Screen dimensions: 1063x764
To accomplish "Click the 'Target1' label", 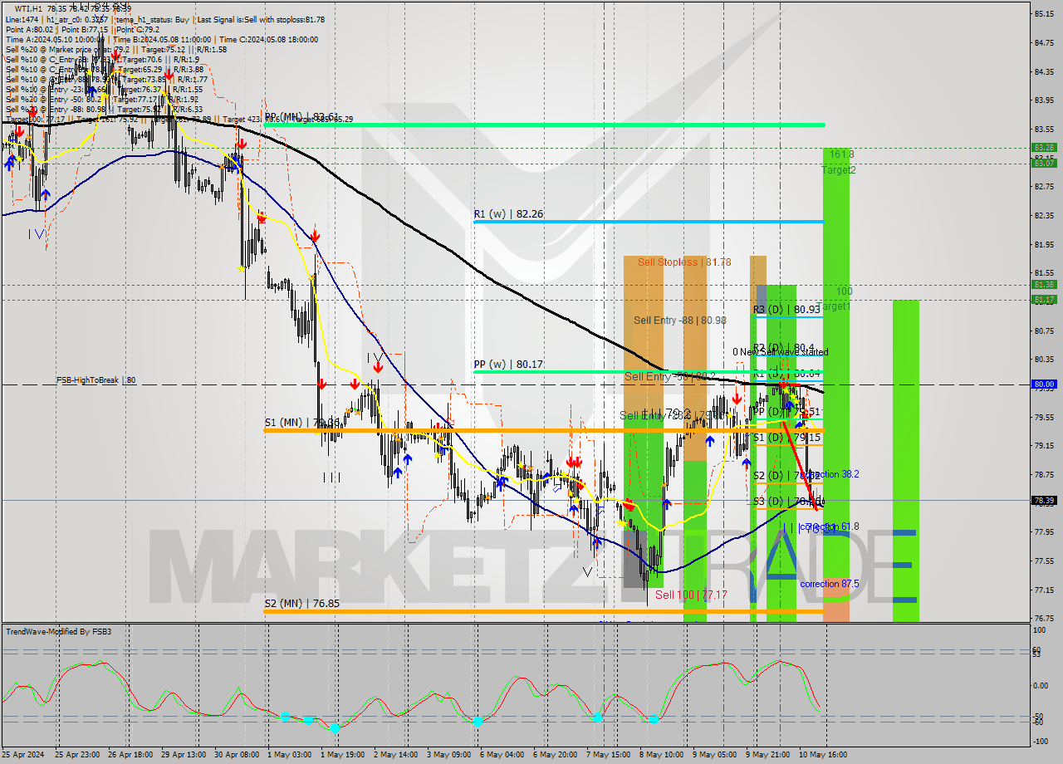I will tap(835, 306).
